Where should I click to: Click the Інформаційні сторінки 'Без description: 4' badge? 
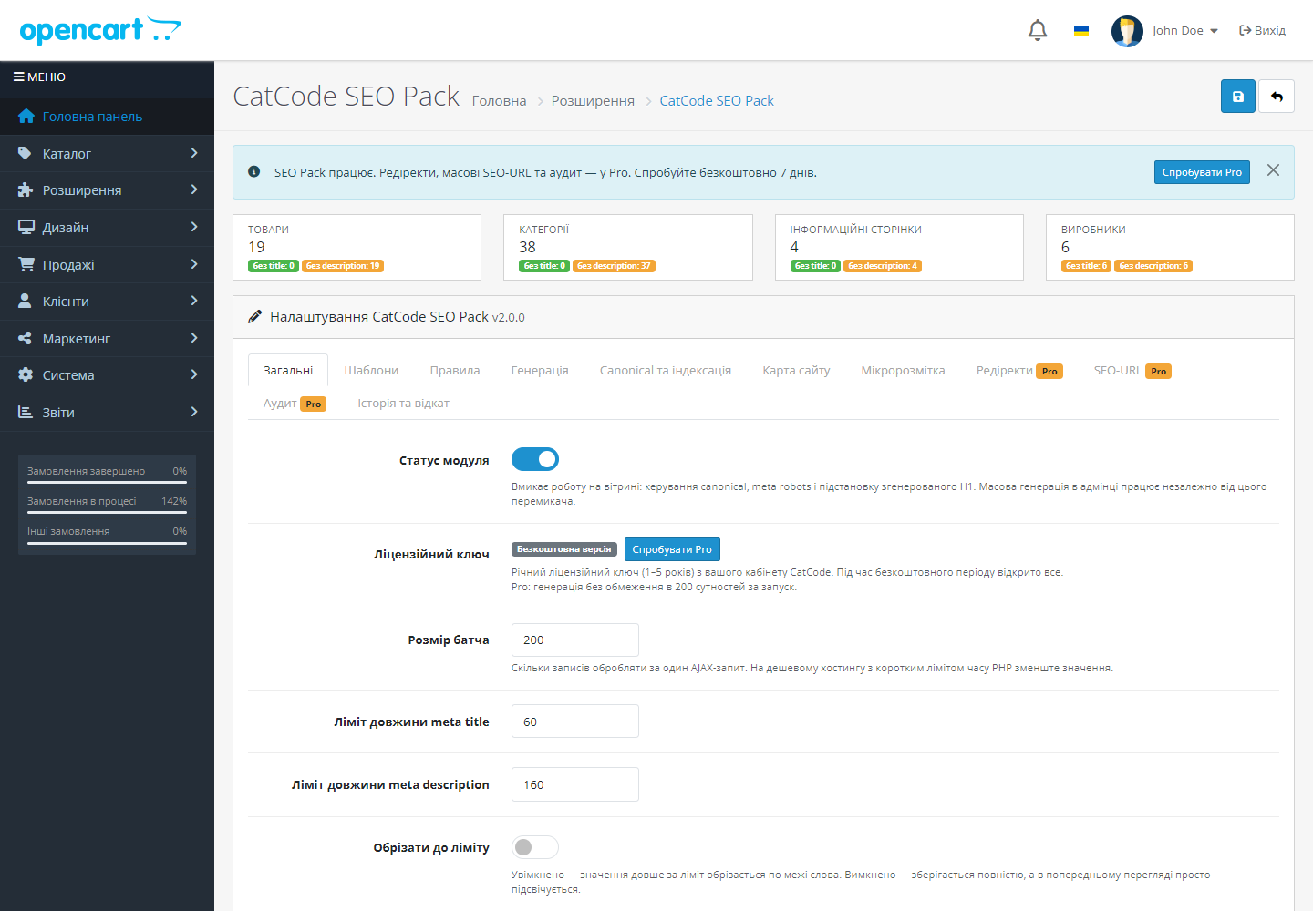point(883,266)
